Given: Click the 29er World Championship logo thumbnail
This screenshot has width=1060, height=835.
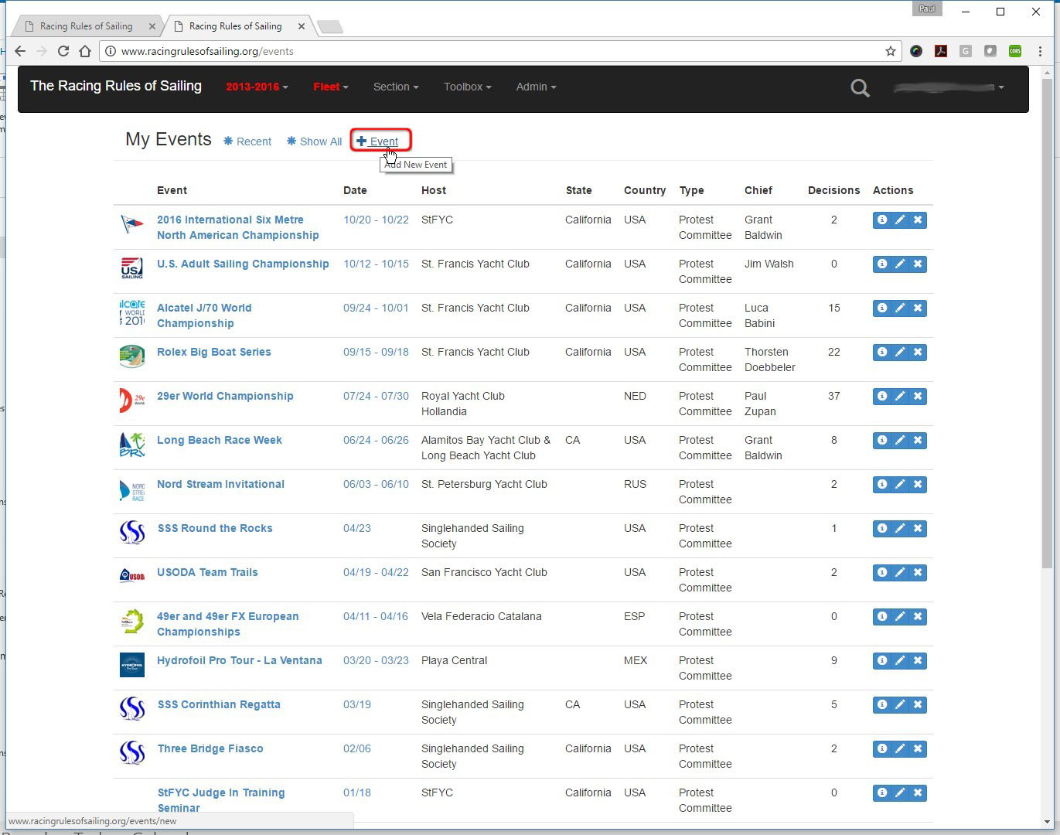Looking at the screenshot, I should 132,400.
